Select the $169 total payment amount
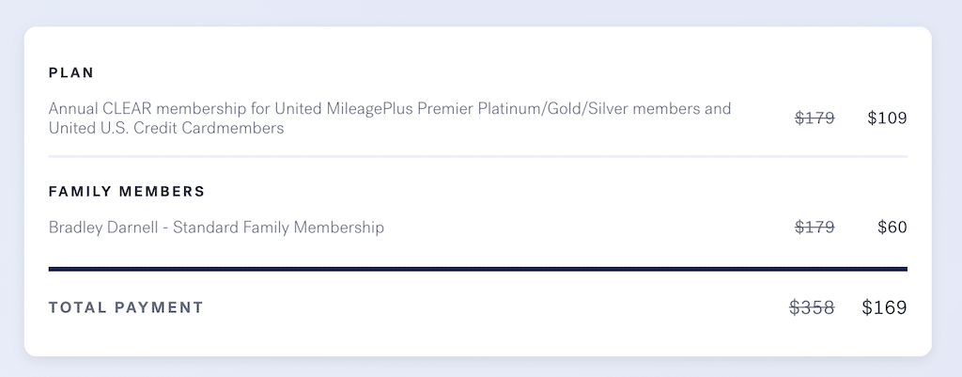Viewport: 962px width, 377px height. click(x=884, y=307)
